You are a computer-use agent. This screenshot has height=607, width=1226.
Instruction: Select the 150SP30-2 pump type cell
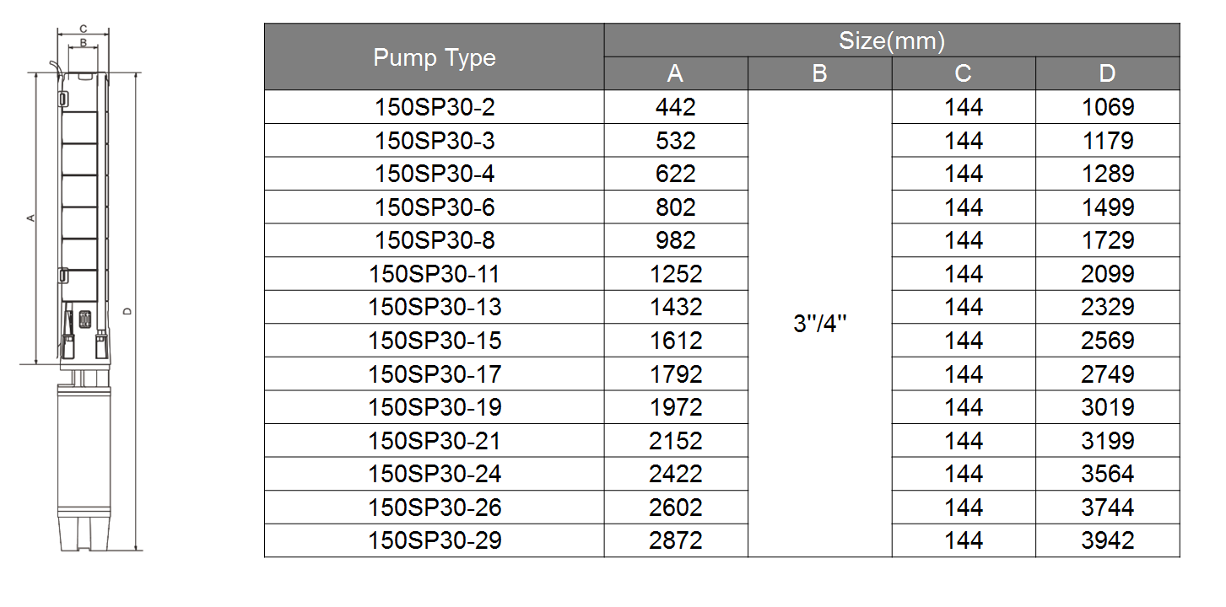pyautogui.click(x=435, y=107)
